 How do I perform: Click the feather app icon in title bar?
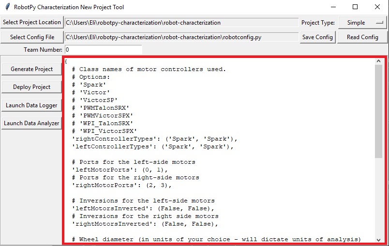point(8,7)
